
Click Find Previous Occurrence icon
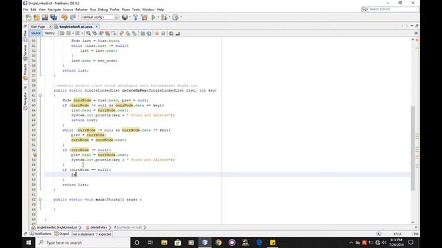(x=95, y=34)
